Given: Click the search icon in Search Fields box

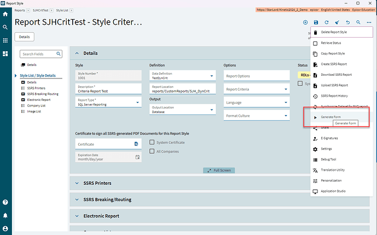Looking at the screenshot, I should click(x=58, y=54).
